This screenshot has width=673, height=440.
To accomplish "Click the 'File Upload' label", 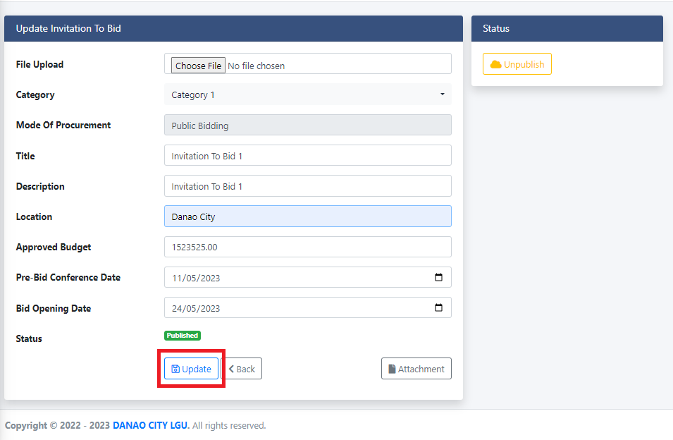I will 39,64.
